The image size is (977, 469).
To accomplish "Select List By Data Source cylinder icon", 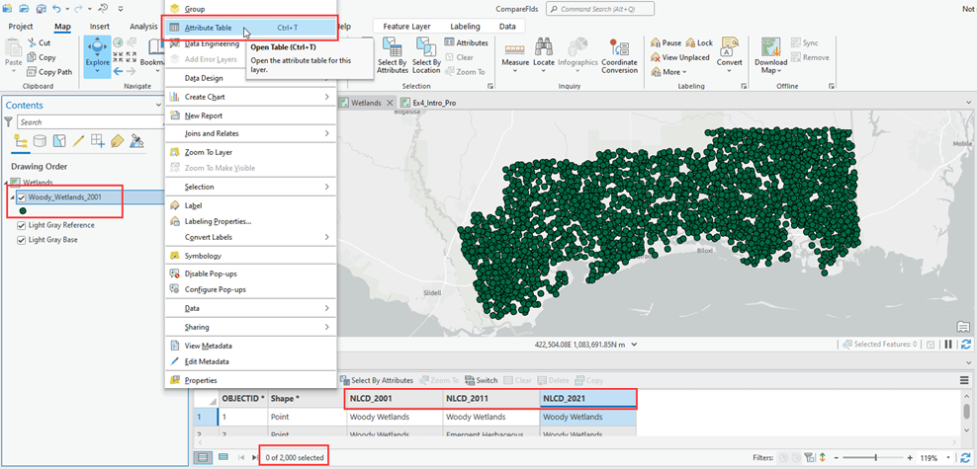I will (40, 141).
